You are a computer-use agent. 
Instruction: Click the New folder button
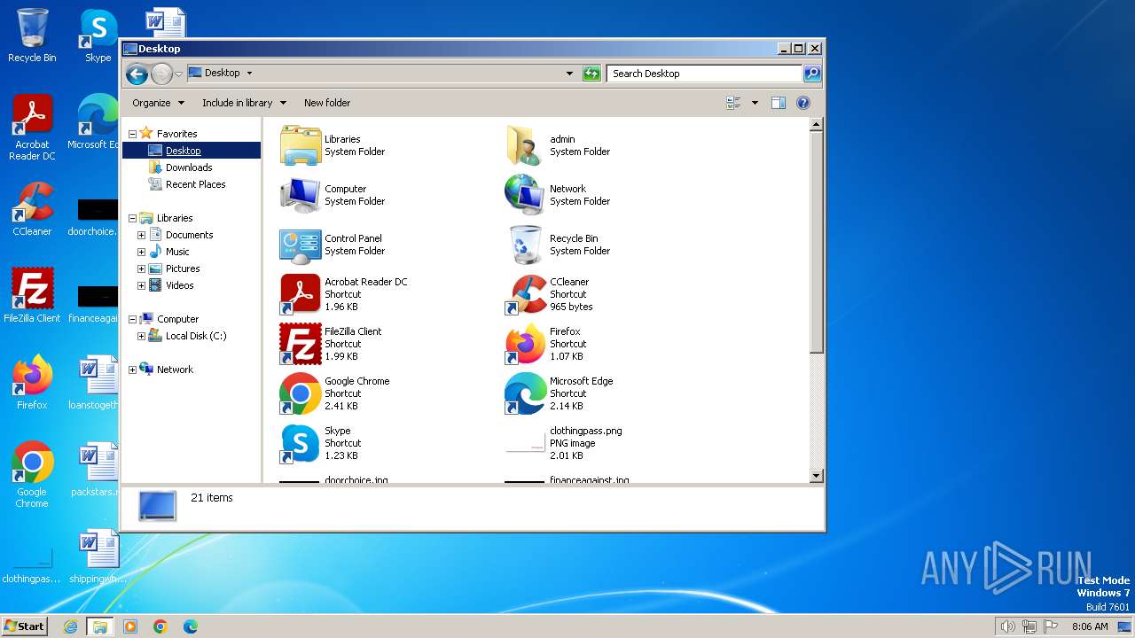coord(327,103)
